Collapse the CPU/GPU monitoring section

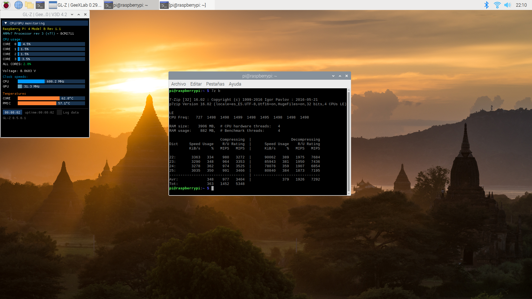pos(6,23)
